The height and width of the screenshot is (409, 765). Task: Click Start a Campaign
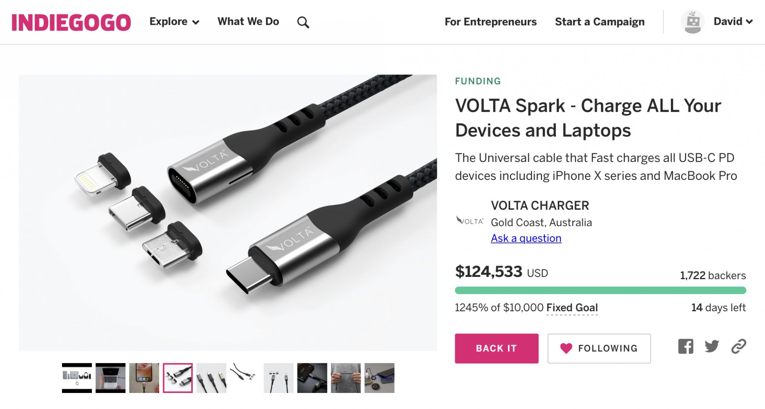(599, 22)
